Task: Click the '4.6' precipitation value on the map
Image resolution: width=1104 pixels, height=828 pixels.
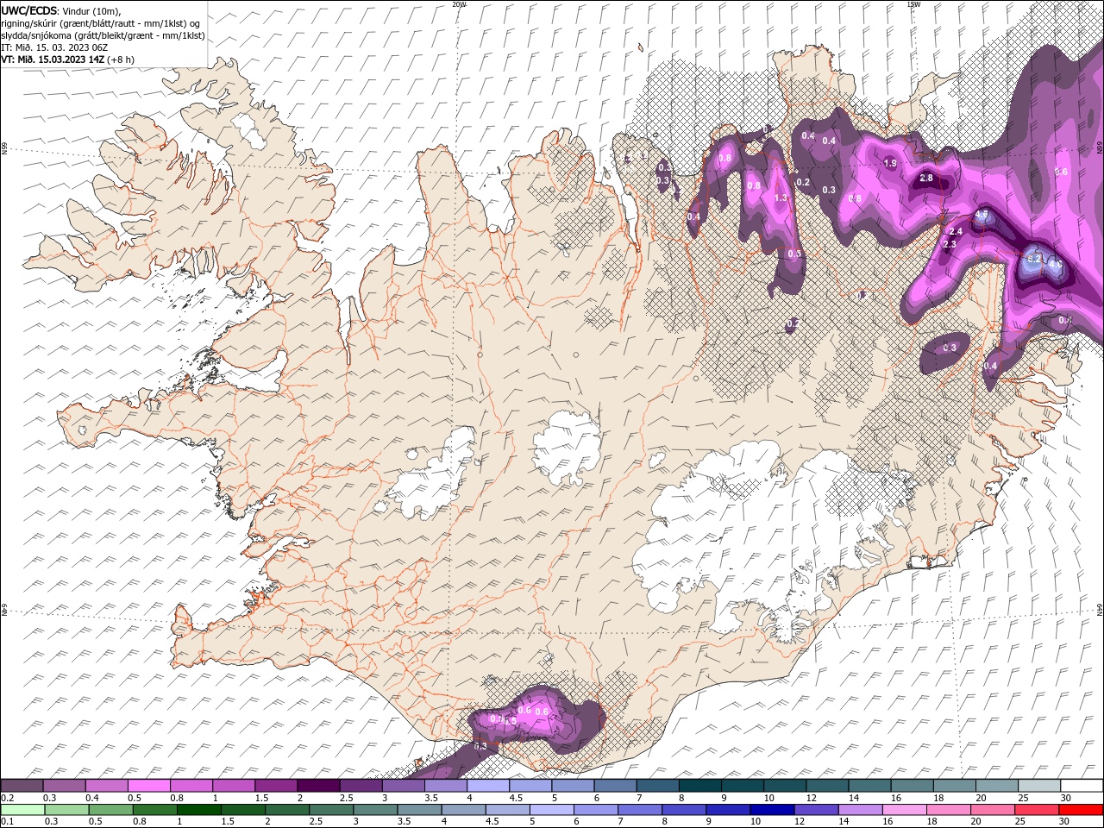Action: [x=982, y=215]
